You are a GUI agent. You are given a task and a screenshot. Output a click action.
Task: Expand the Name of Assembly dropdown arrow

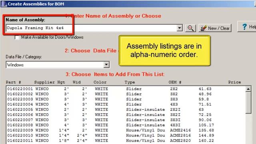coord(180,28)
